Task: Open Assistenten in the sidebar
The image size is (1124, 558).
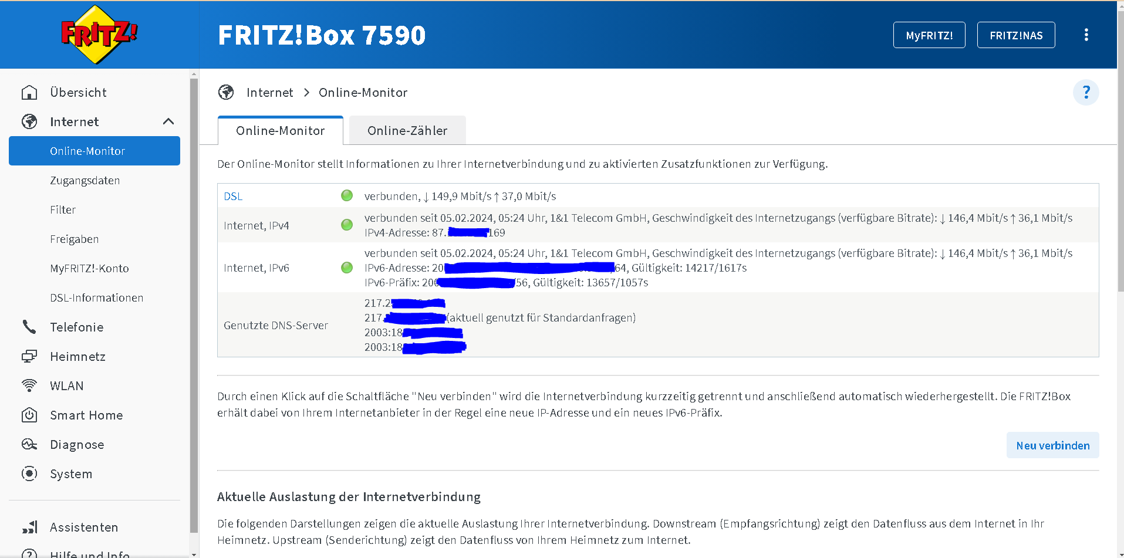Action: click(x=84, y=527)
